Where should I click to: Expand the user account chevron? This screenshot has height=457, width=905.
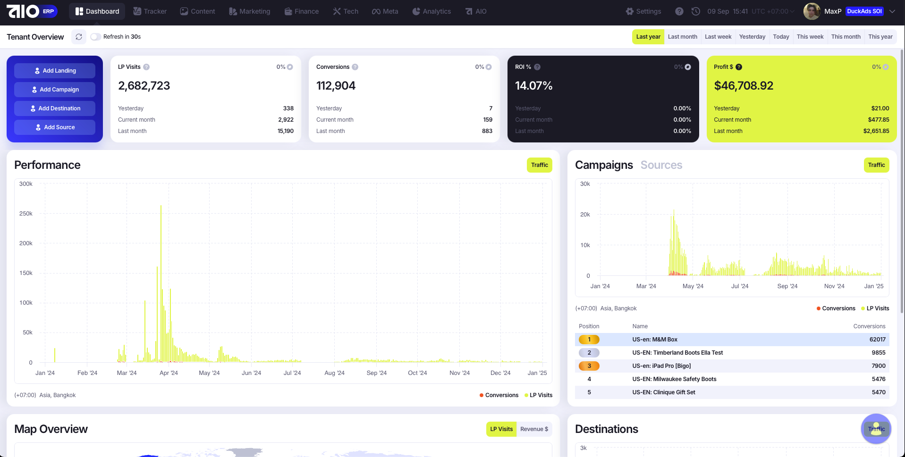coord(892,11)
